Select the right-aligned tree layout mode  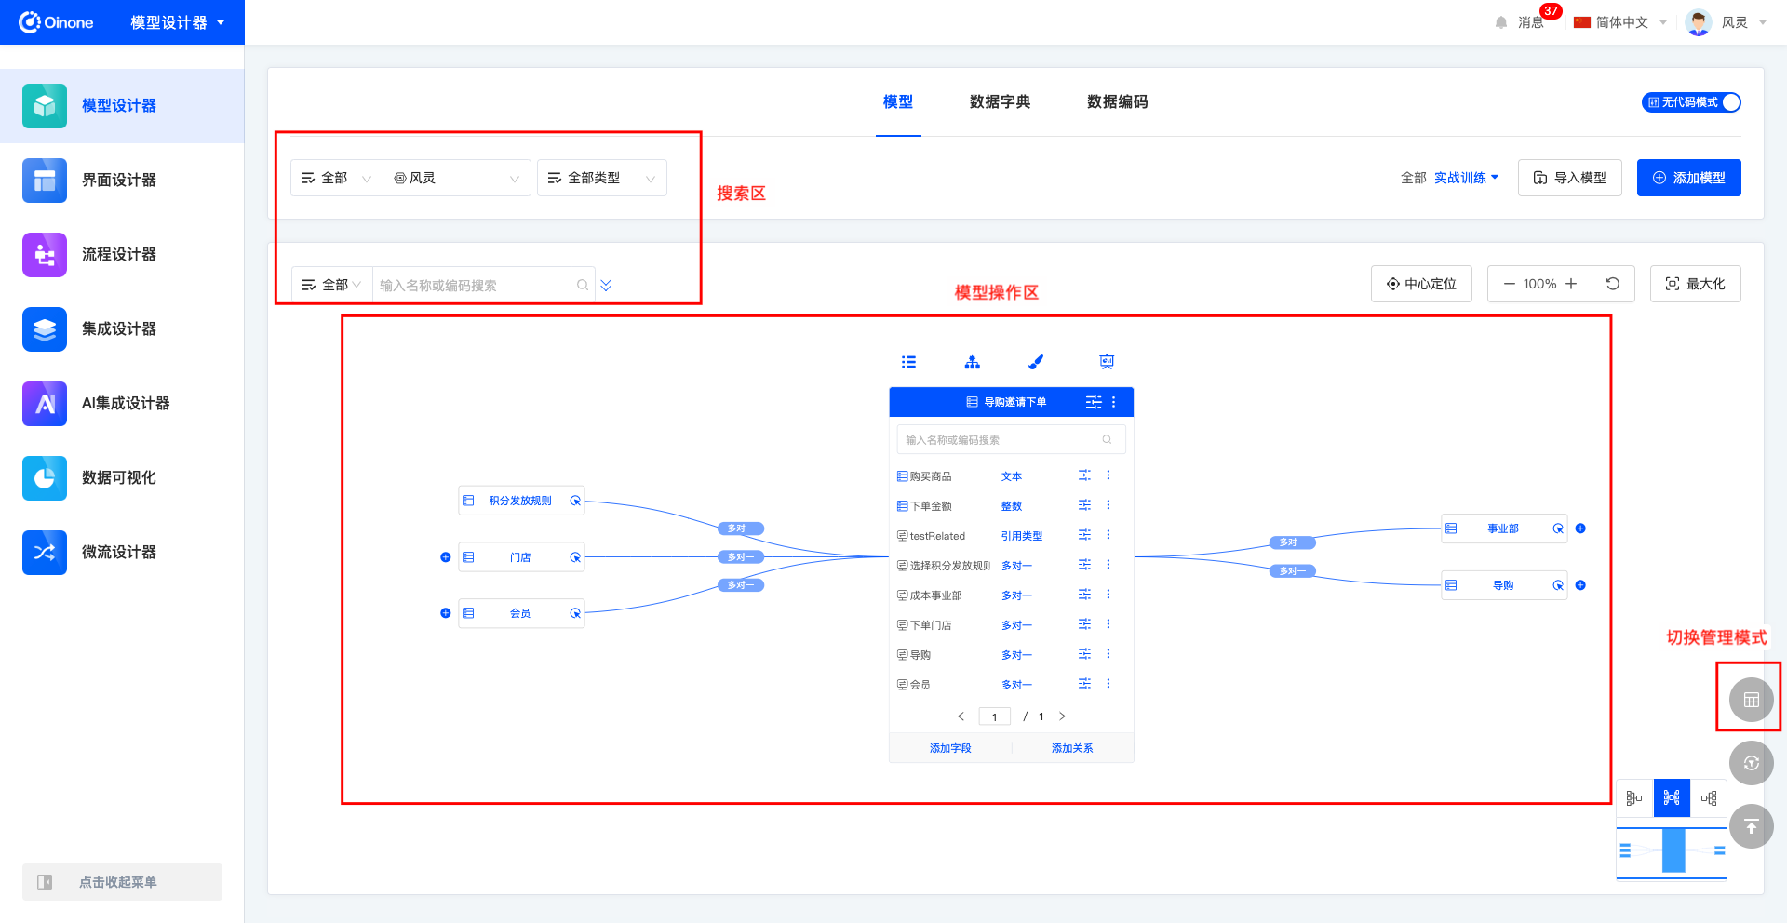(1709, 798)
